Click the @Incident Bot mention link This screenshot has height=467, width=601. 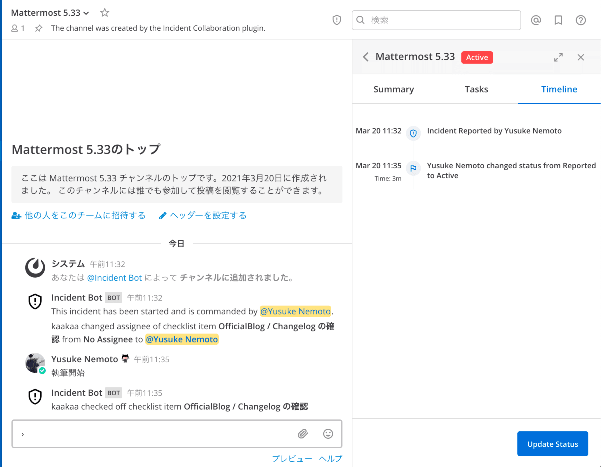coord(115,278)
